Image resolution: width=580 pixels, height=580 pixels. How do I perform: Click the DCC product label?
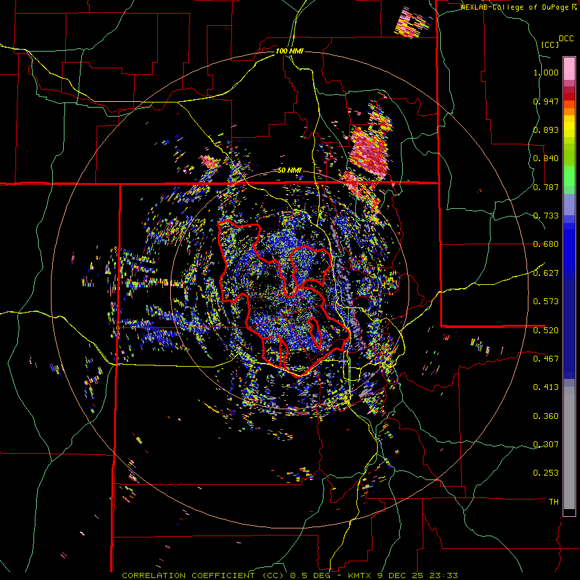(x=566, y=39)
